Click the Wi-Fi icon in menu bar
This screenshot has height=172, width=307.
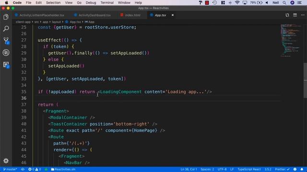237,3
